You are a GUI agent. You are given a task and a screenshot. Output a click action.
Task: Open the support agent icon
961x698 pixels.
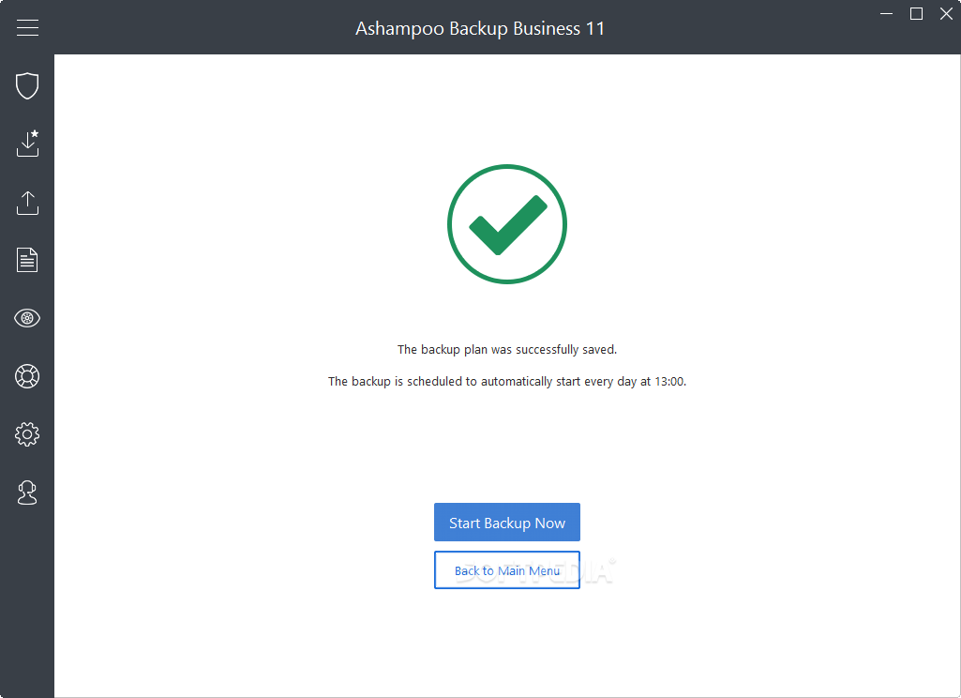point(27,493)
